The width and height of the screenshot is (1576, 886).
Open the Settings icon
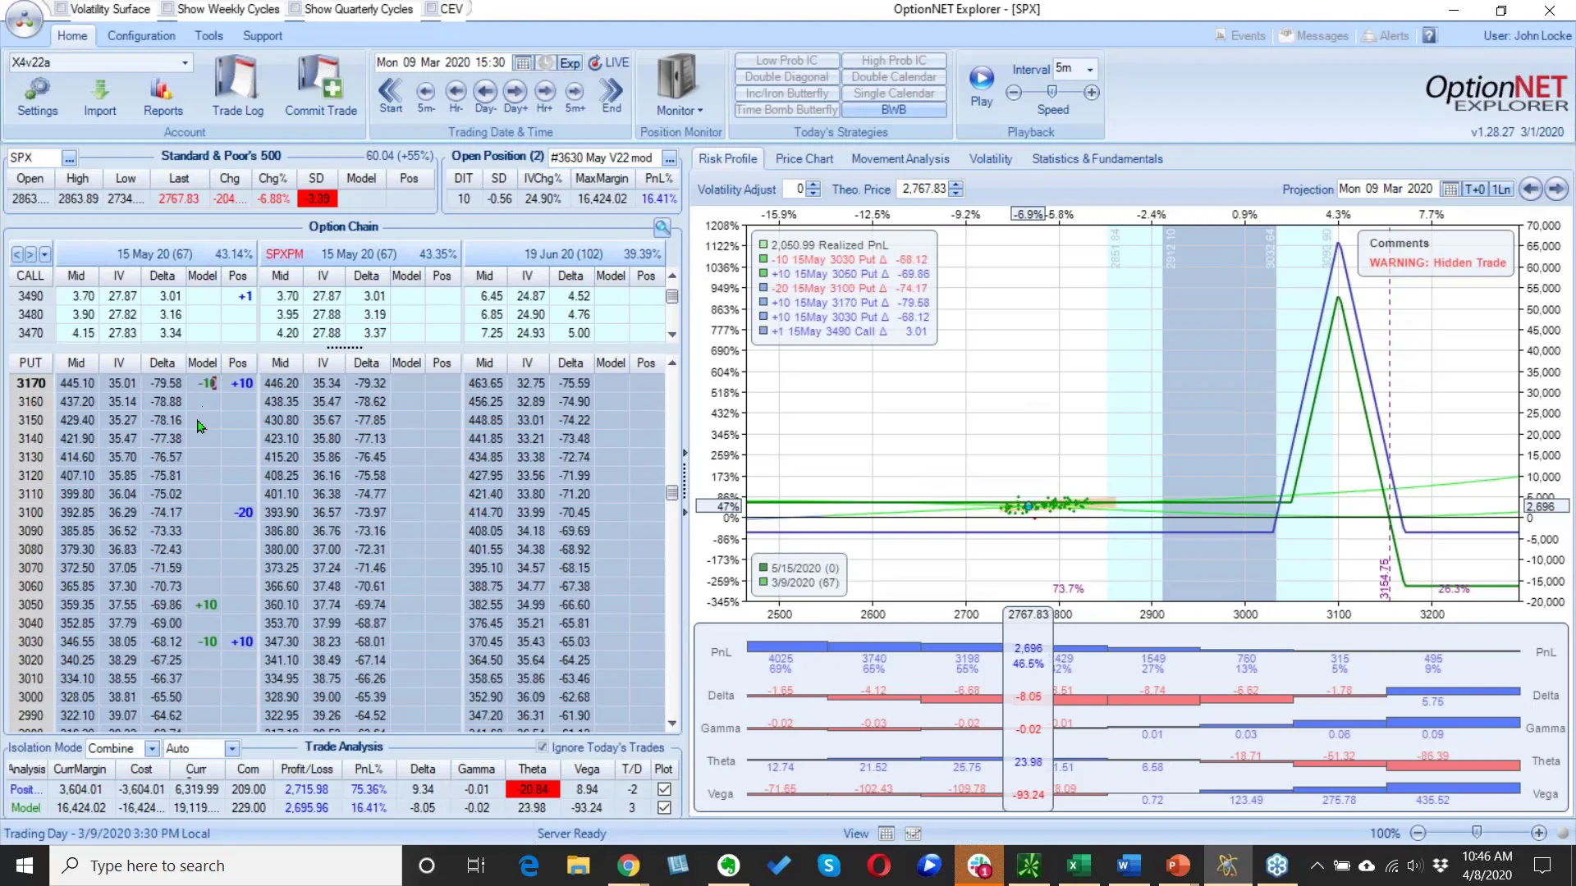(37, 97)
